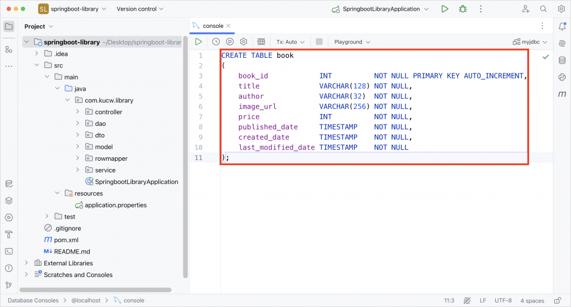Change UTF-8 file encoding
Viewport: 571px width, 307px height.
[503, 300]
